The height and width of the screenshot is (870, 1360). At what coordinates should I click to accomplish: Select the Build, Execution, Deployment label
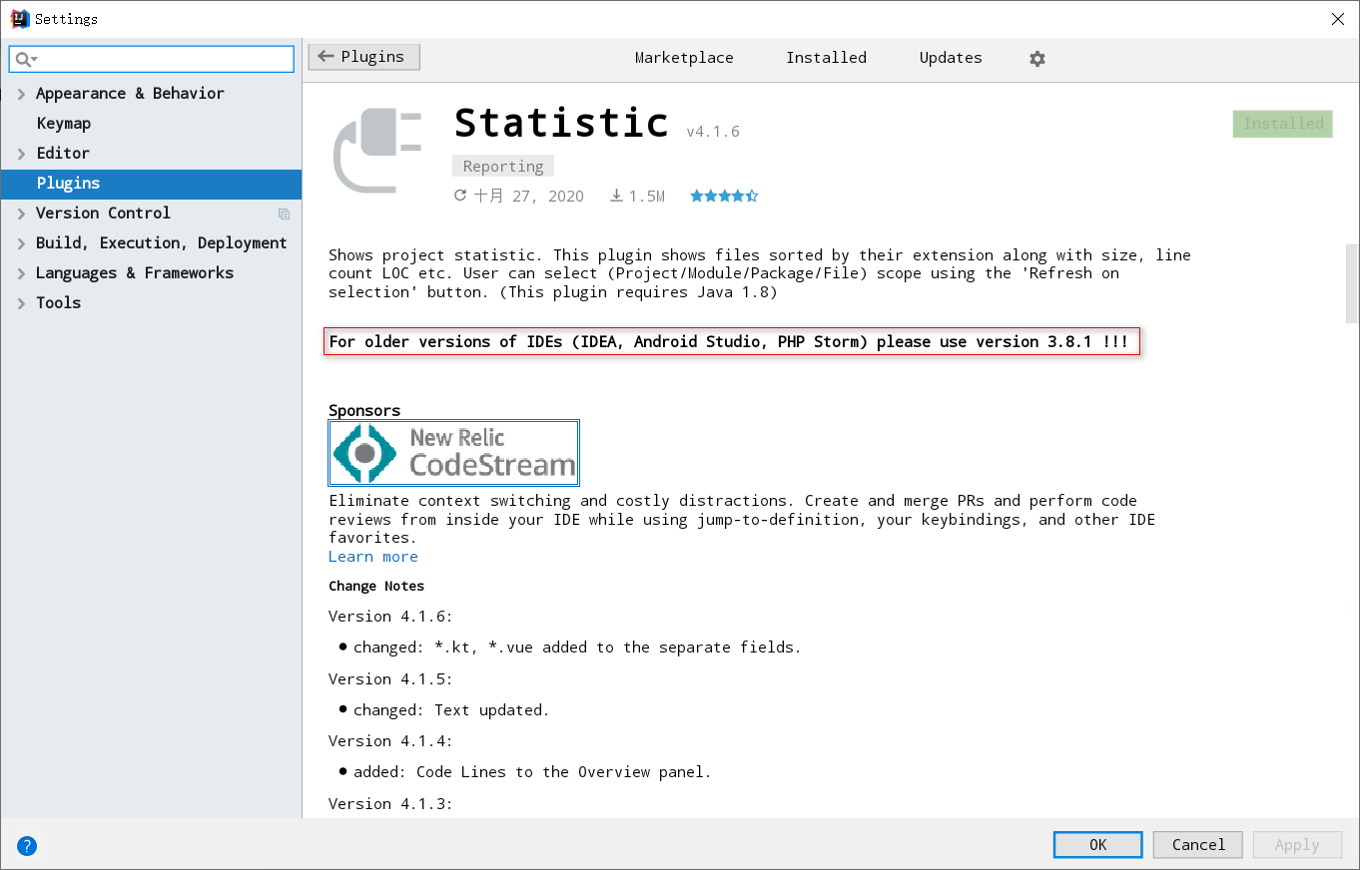[x=161, y=243]
